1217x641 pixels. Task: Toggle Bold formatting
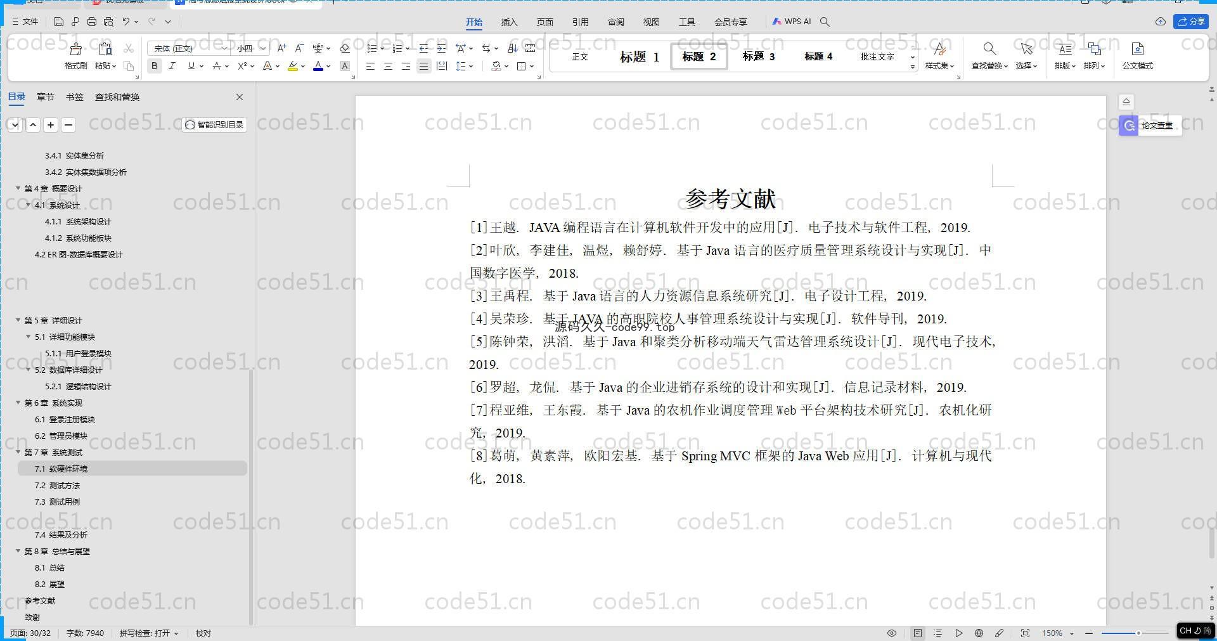pos(154,66)
